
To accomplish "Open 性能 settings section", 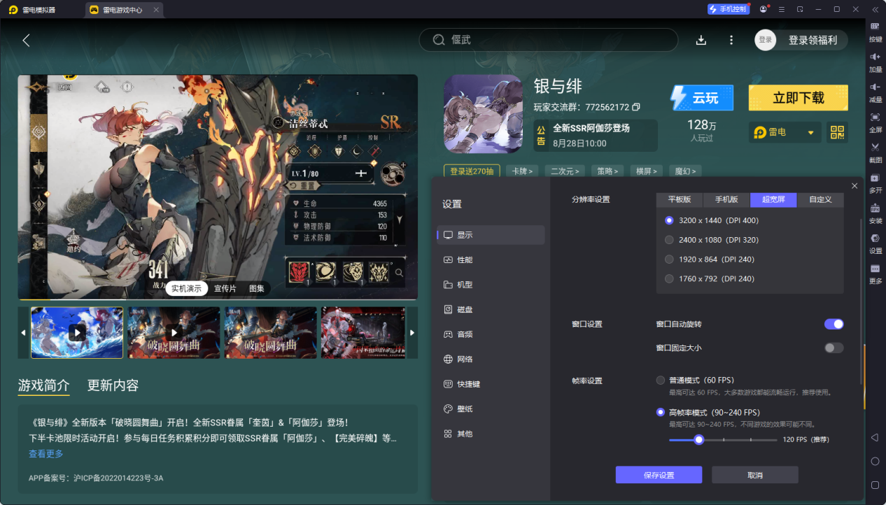I will [x=491, y=259].
